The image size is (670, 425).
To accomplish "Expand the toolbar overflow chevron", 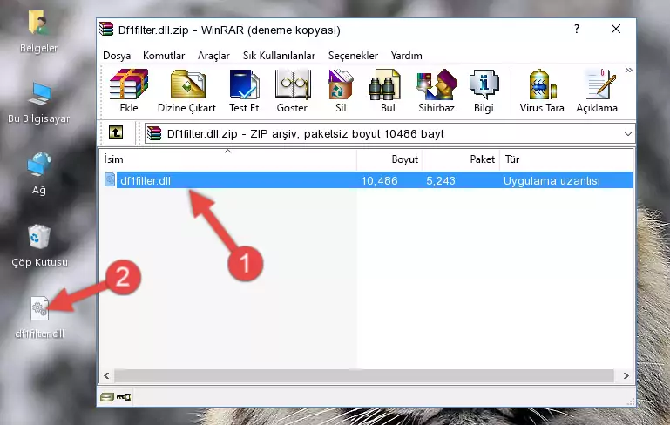I will click(x=628, y=71).
